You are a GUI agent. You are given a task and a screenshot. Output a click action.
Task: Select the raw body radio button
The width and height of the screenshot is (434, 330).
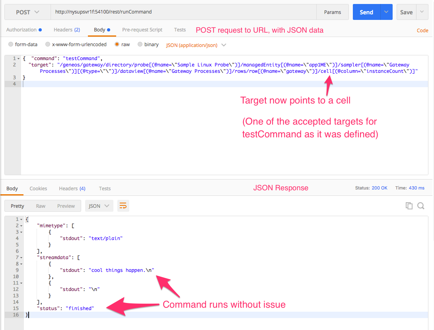(x=117, y=45)
